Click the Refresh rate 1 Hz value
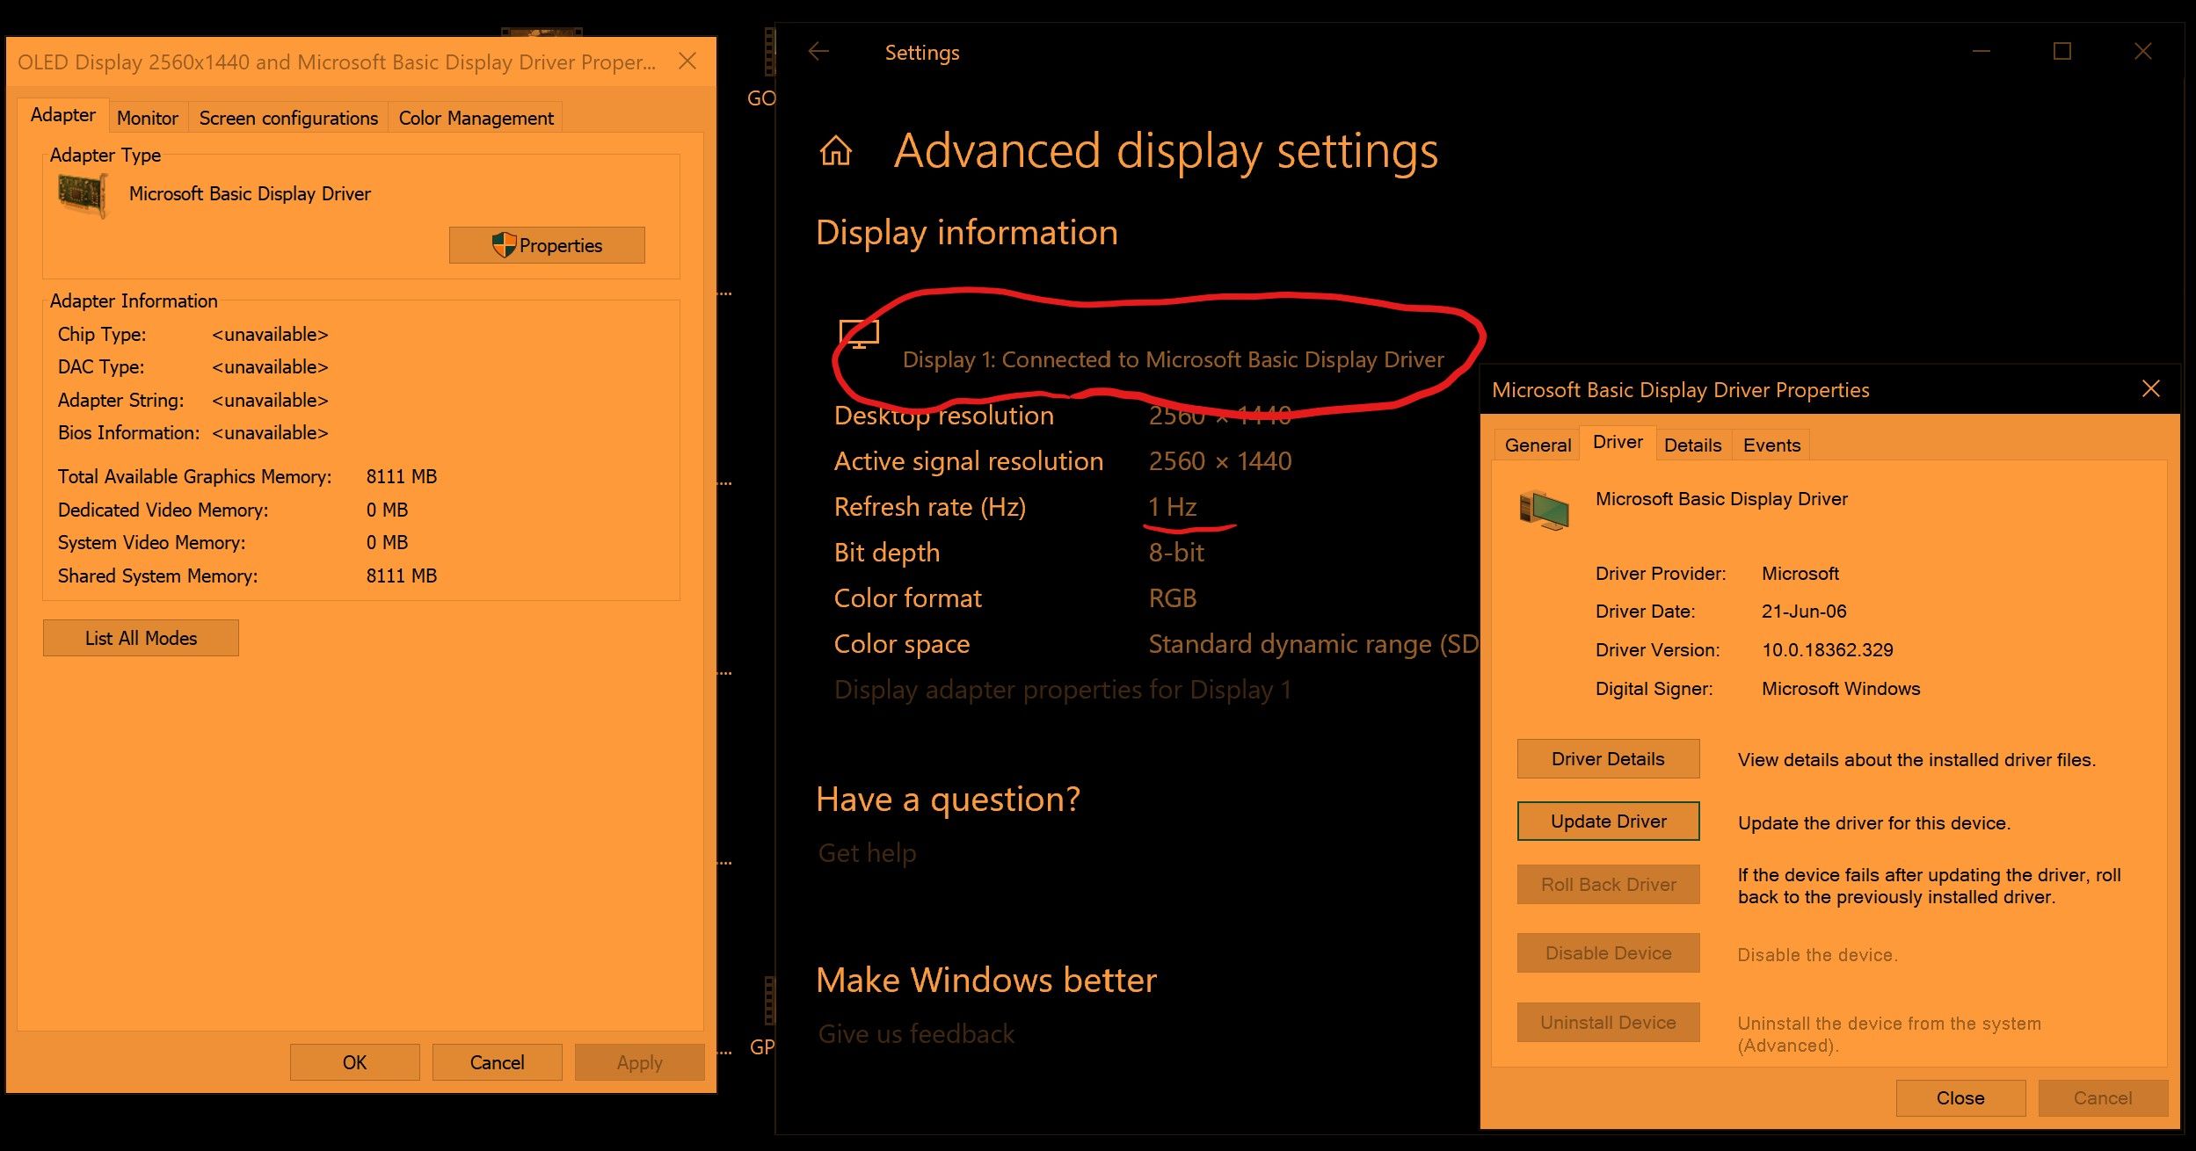Viewport: 2196px width, 1151px height. (1173, 507)
